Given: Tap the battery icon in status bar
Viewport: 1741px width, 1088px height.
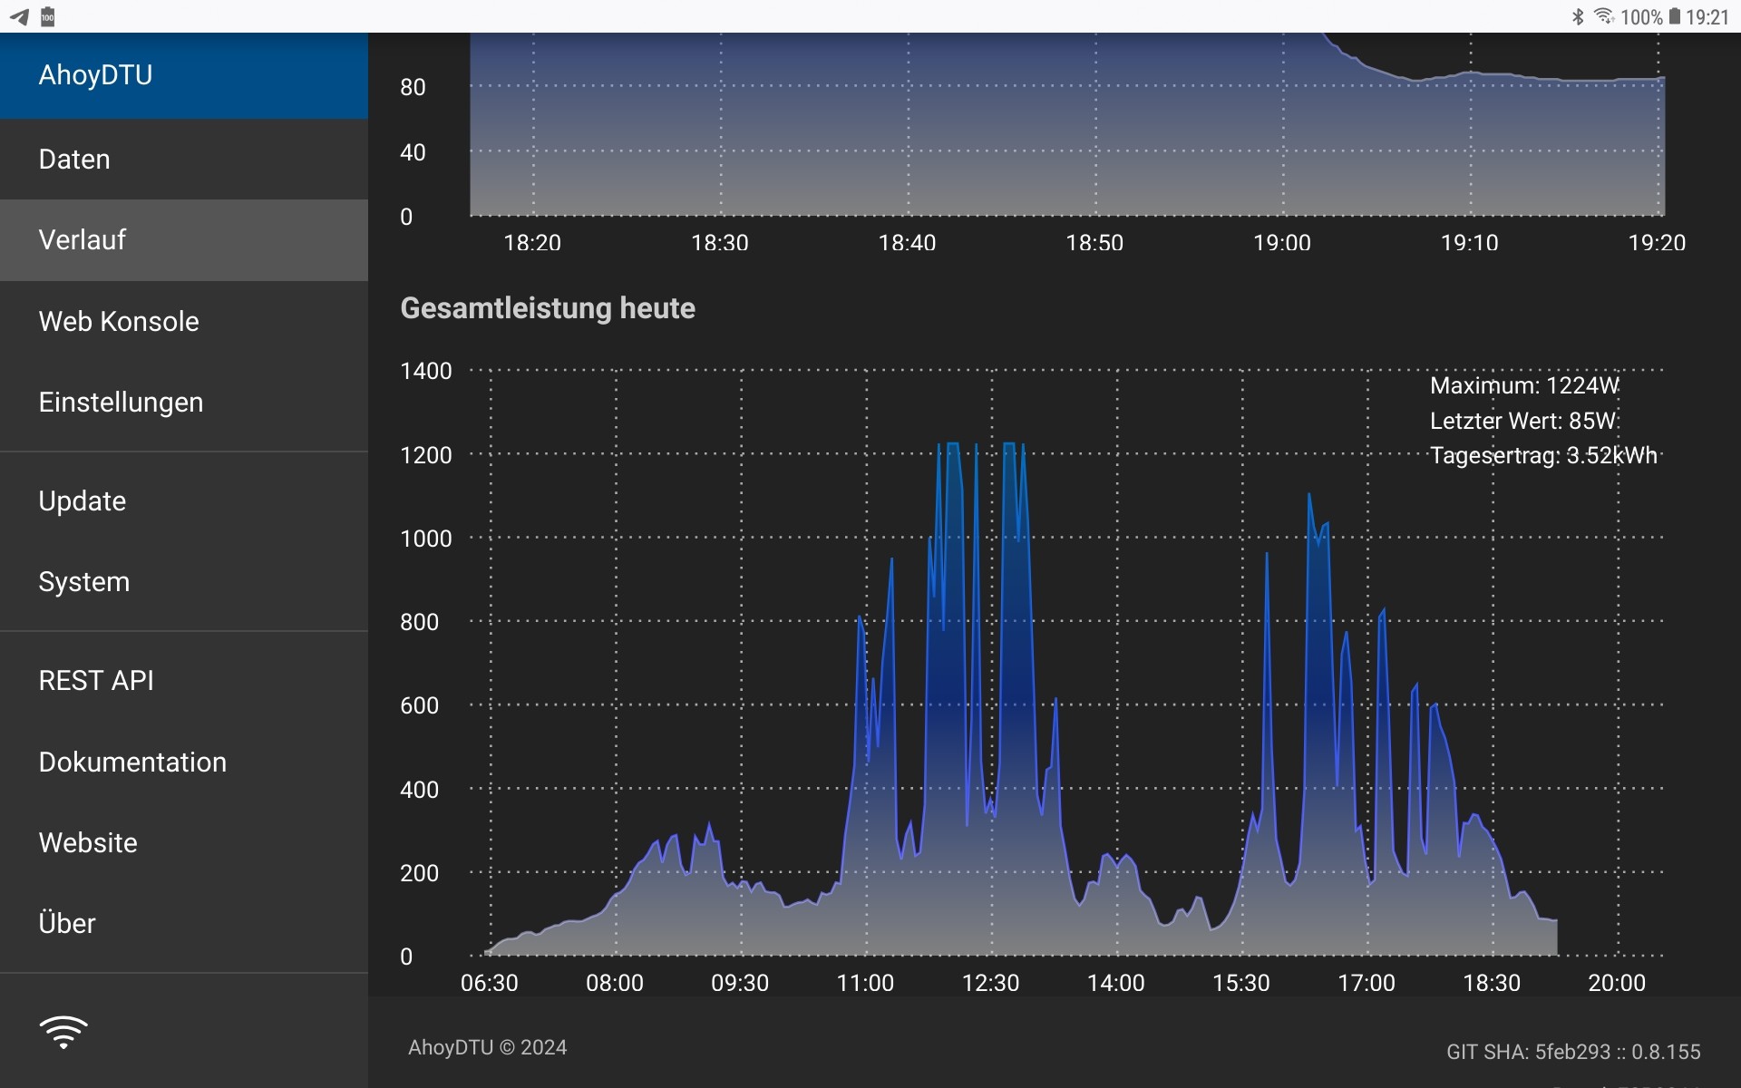Looking at the screenshot, I should tap(1674, 16).
